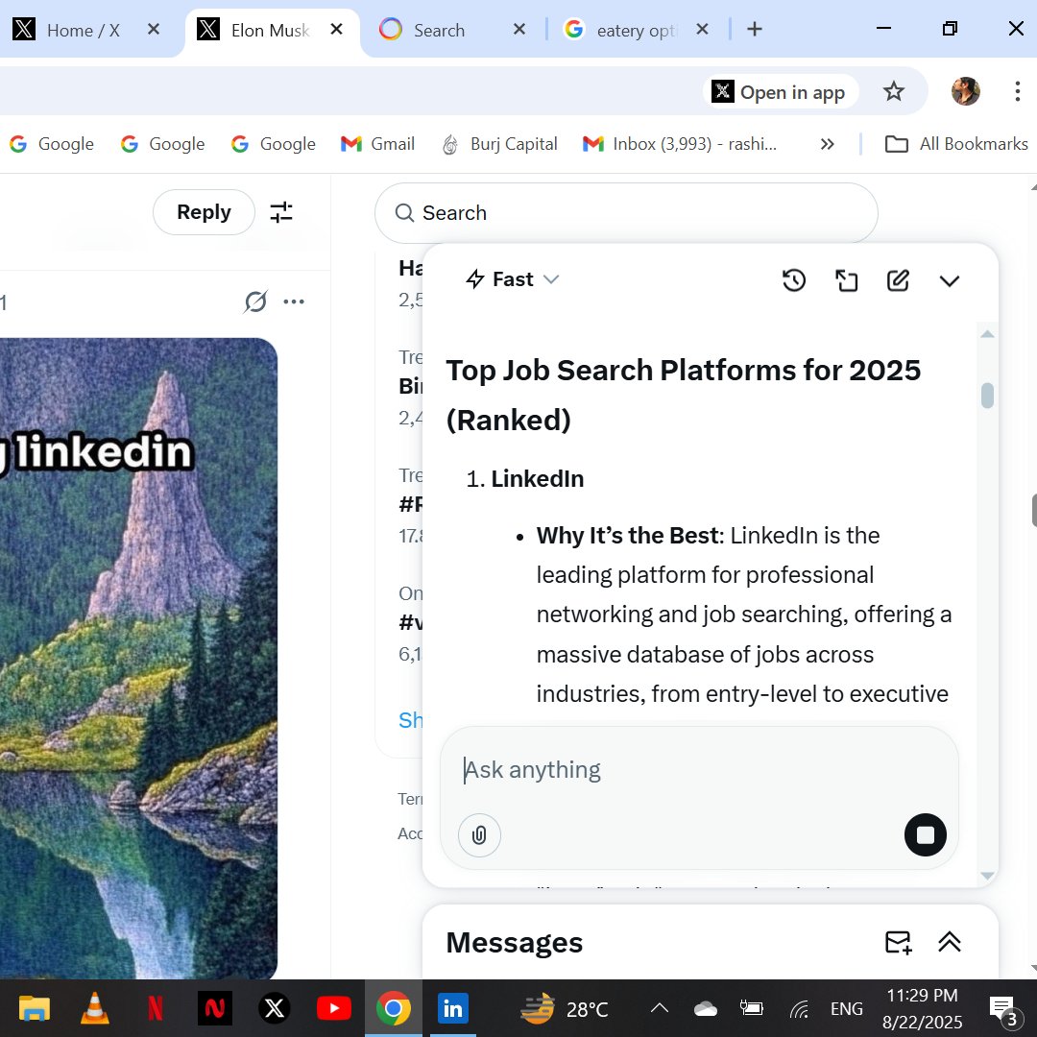The image size is (1037, 1037).
Task: Open first Google bookmark
Action: click(x=52, y=143)
